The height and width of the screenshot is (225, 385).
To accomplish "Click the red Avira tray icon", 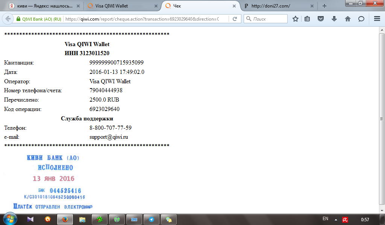I will pyautogui.click(x=345, y=220).
